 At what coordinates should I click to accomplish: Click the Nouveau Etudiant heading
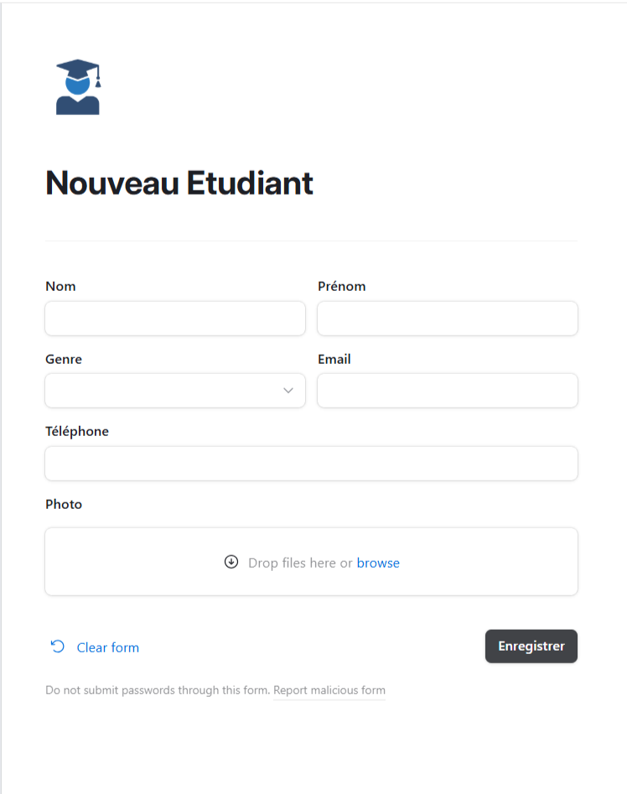pos(179,183)
